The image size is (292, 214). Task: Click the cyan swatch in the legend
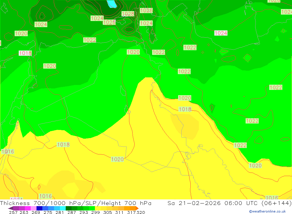pyautogui.click(x=63, y=208)
